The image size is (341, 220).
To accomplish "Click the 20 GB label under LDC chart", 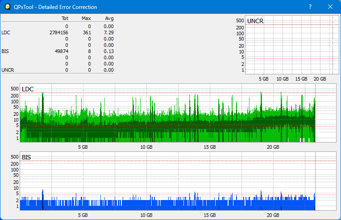I will point(273,147).
